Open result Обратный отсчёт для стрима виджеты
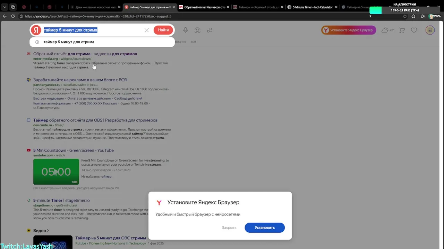Image resolution: width=444 pixels, height=249 pixels. [85, 54]
